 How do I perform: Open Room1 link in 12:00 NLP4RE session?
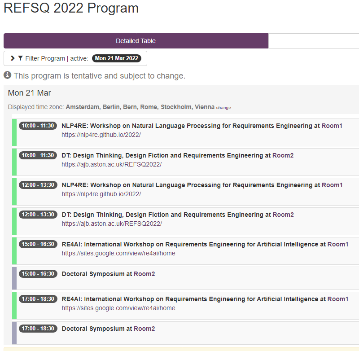pos(332,185)
